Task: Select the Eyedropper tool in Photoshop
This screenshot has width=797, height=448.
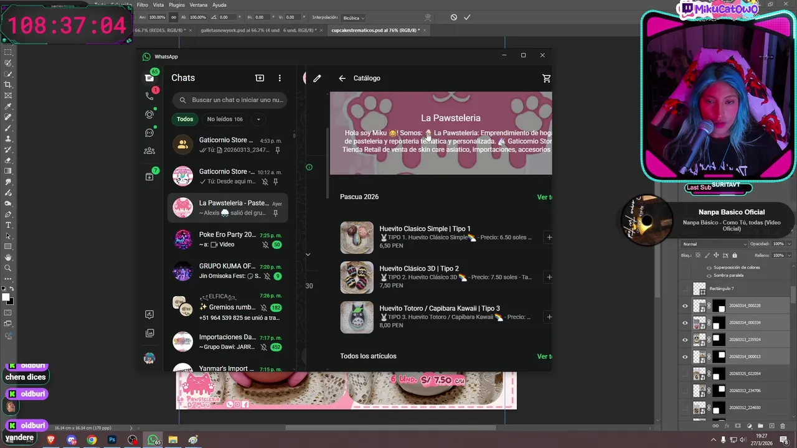Action: [x=8, y=106]
